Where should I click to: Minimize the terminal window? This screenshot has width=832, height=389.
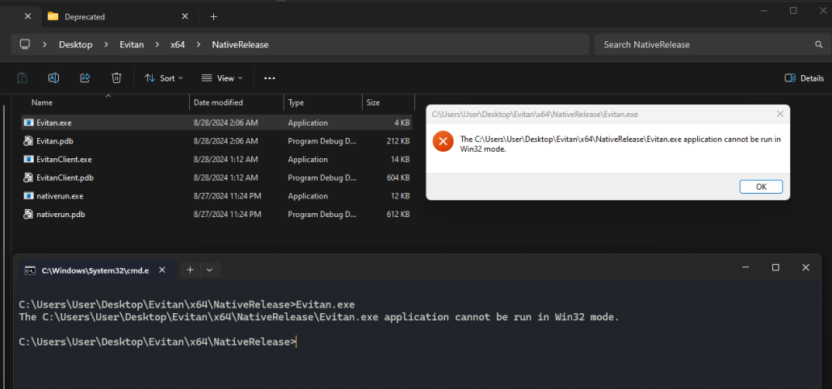pyautogui.click(x=746, y=268)
